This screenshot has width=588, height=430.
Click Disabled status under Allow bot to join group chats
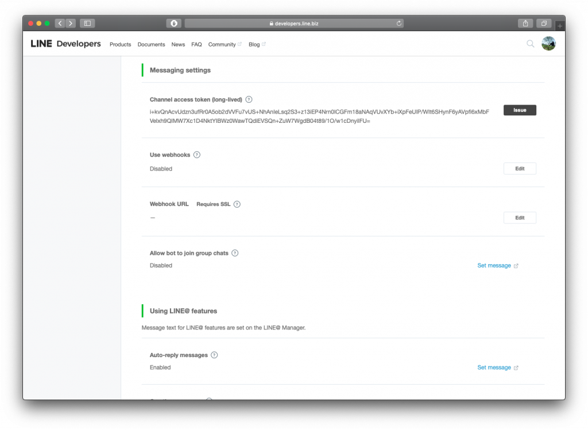[x=161, y=265]
